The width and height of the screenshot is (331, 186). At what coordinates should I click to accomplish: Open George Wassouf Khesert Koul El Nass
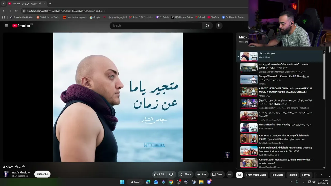[x=284, y=78]
